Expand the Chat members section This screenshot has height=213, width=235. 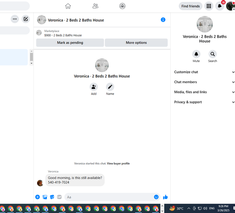tap(204, 82)
